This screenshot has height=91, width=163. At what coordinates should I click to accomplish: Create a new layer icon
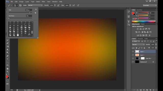pos(150,90)
